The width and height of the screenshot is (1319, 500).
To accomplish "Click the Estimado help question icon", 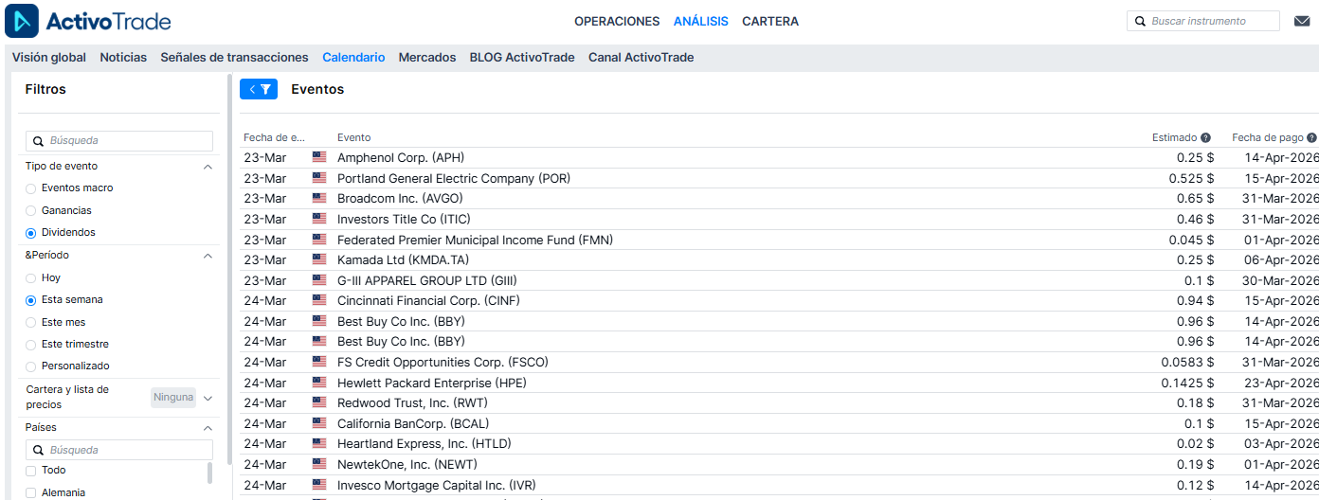I will click(x=1206, y=137).
